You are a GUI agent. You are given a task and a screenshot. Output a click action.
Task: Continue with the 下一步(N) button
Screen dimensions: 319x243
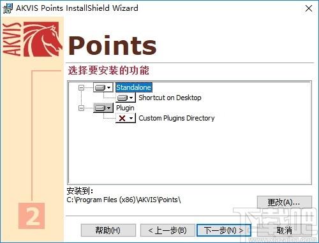point(224,230)
